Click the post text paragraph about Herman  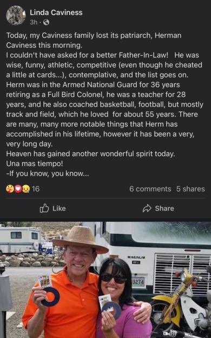(104, 105)
